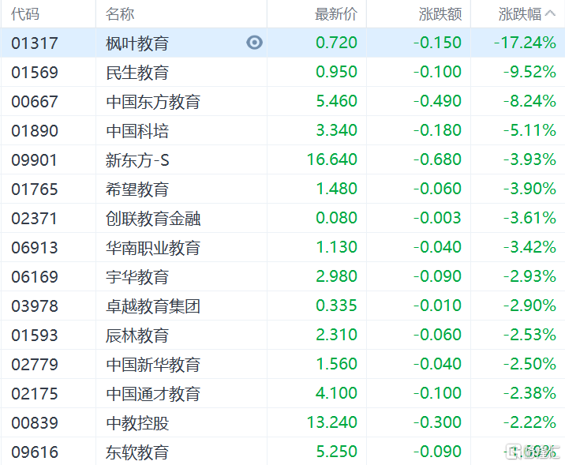
Task: Click latest price 0.335
Action: [x=336, y=306]
